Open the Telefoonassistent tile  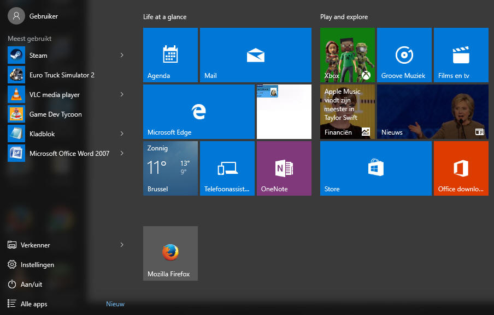coord(227,168)
